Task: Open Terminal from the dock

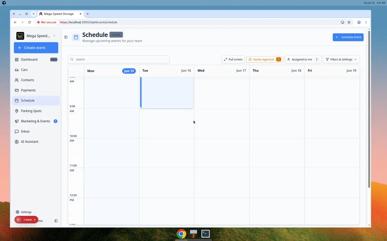Action: 206,234
